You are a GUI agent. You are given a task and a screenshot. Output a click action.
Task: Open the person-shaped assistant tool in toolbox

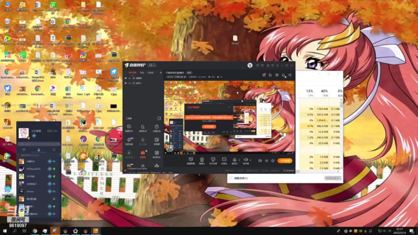pos(143,128)
